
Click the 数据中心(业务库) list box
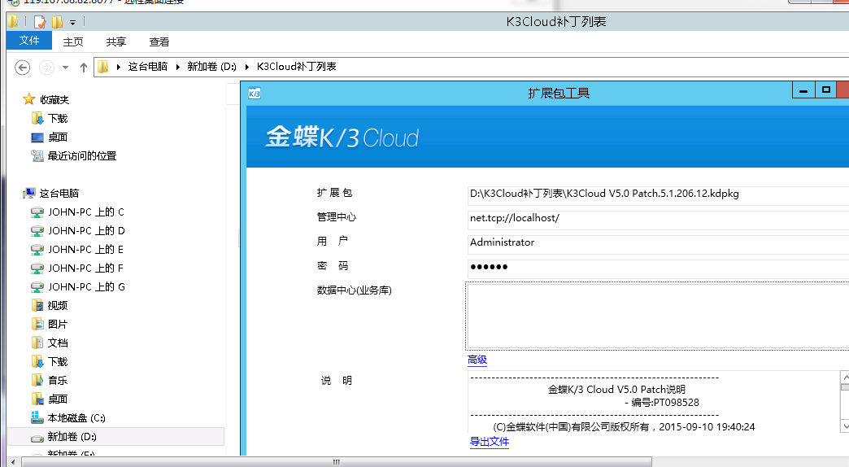coord(658,316)
